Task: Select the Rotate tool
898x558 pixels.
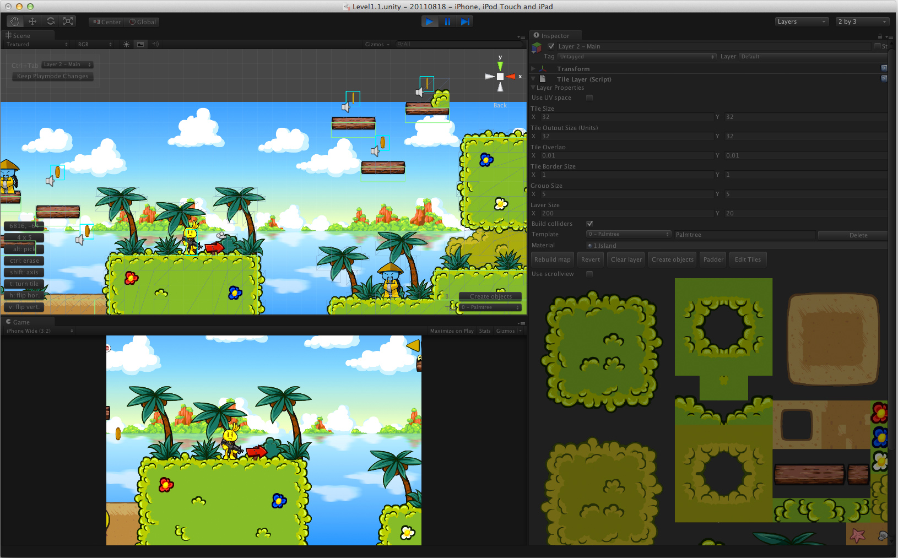Action: (x=51, y=21)
